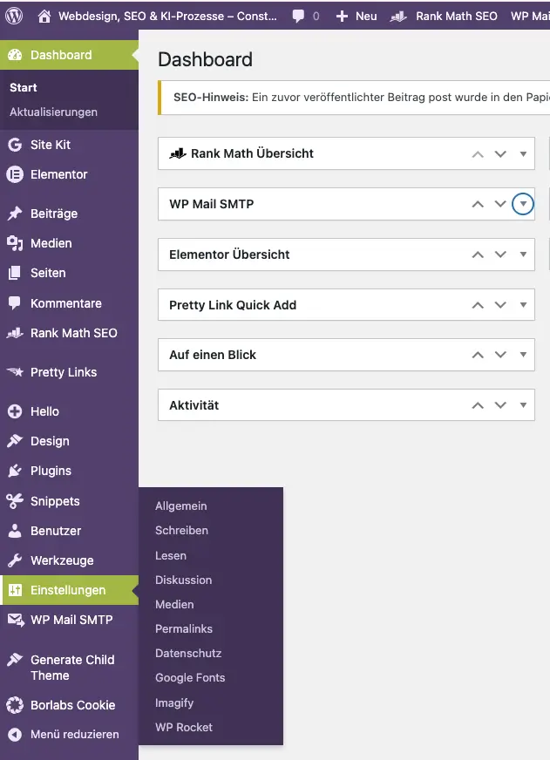Click the Snippets scissors icon
The height and width of the screenshot is (760, 550).
pyautogui.click(x=15, y=501)
